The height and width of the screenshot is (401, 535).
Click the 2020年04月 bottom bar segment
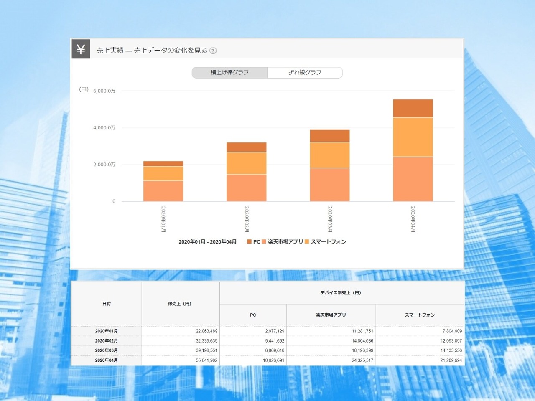tap(413, 179)
